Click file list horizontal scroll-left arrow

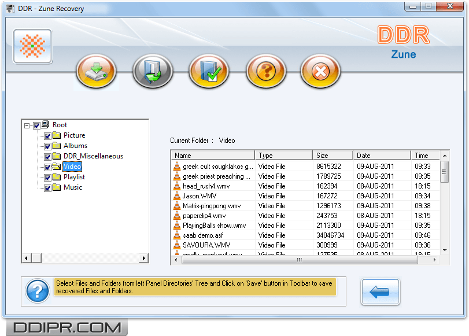click(x=176, y=260)
